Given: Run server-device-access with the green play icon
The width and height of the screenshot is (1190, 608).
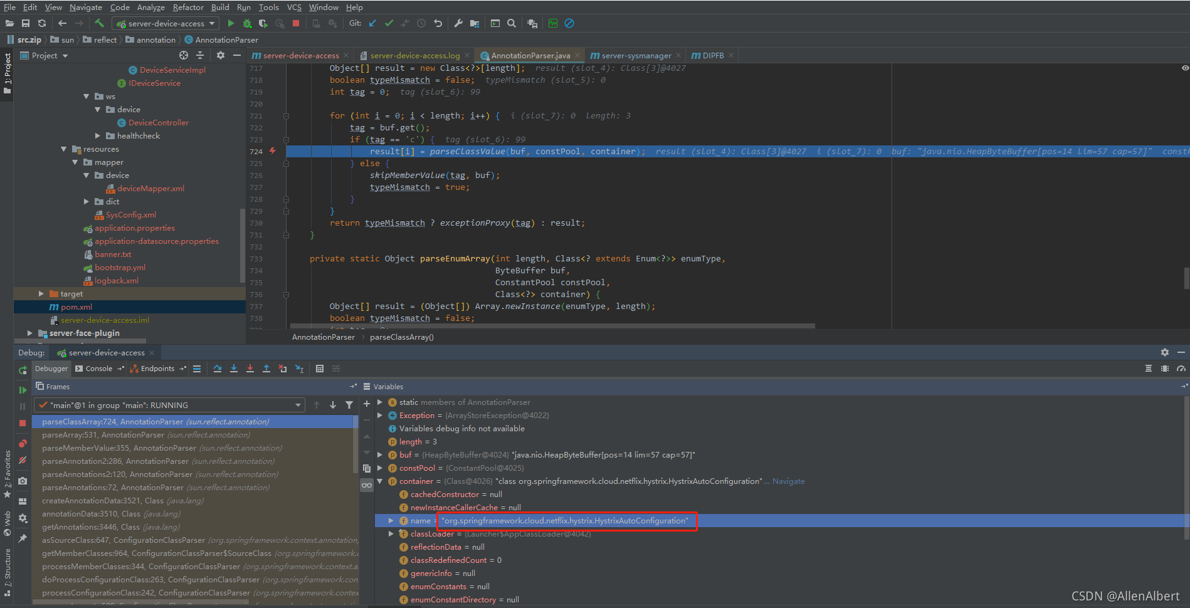Looking at the screenshot, I should point(231,23).
